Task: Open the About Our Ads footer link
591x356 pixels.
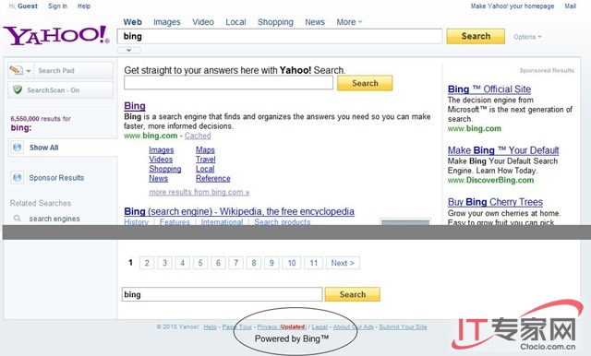Action: (353, 327)
